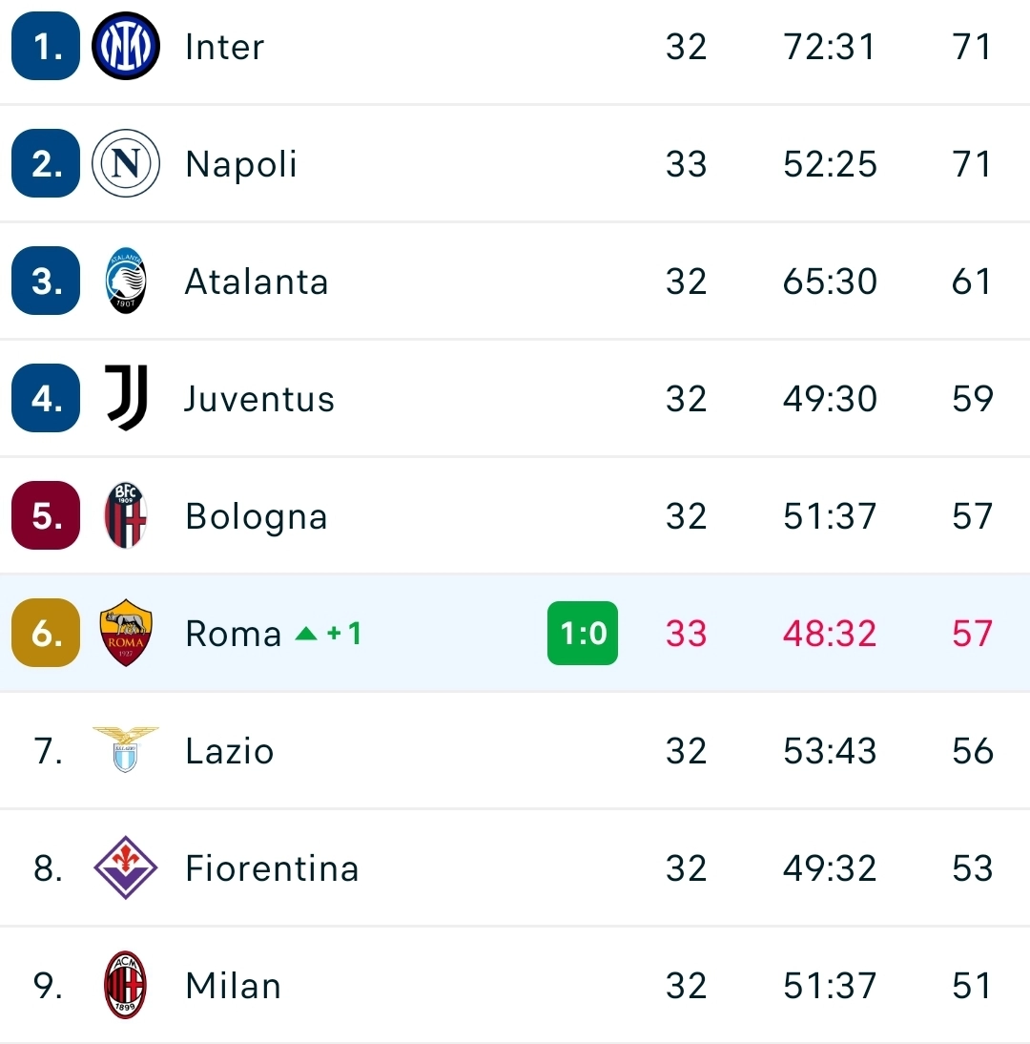Click the green up arrow next to Roma
1030x1044 pixels.
pyautogui.click(x=306, y=634)
